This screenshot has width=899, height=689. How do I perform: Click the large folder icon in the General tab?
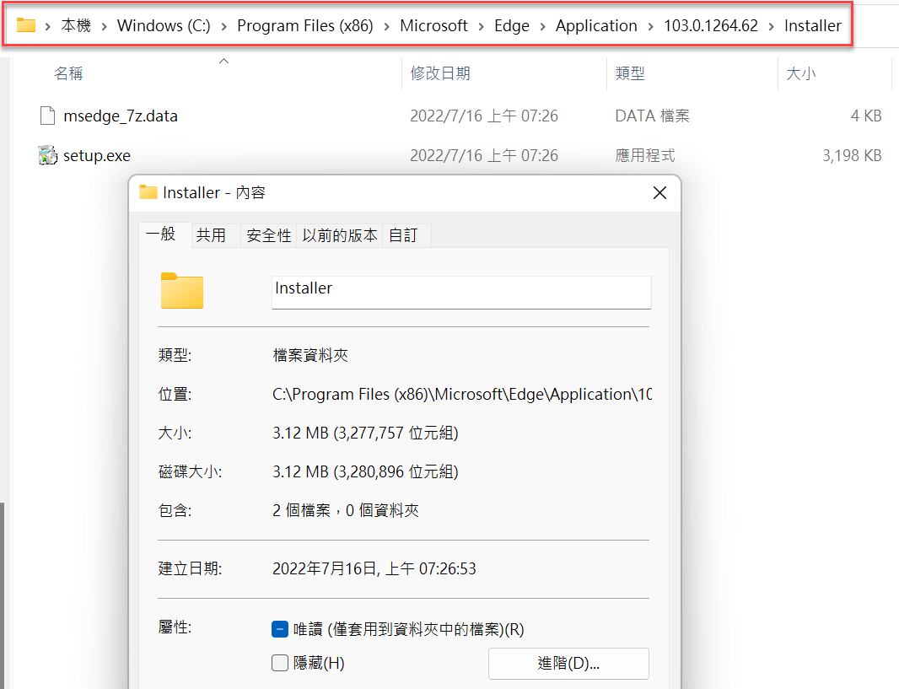[182, 291]
